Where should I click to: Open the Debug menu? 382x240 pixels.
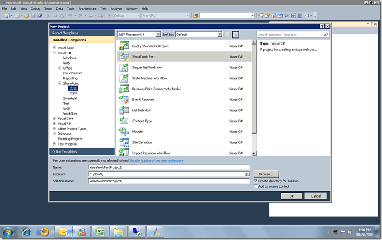[35, 9]
